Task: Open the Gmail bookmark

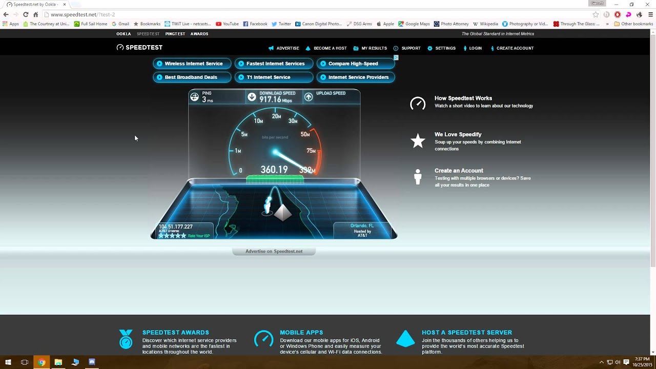Action: (120, 24)
